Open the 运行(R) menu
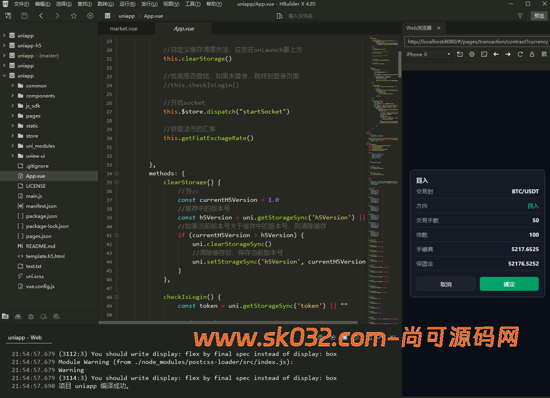The width and height of the screenshot is (550, 398). tap(127, 4)
